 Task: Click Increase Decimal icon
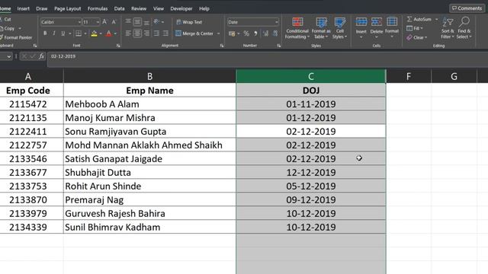coord(265,33)
